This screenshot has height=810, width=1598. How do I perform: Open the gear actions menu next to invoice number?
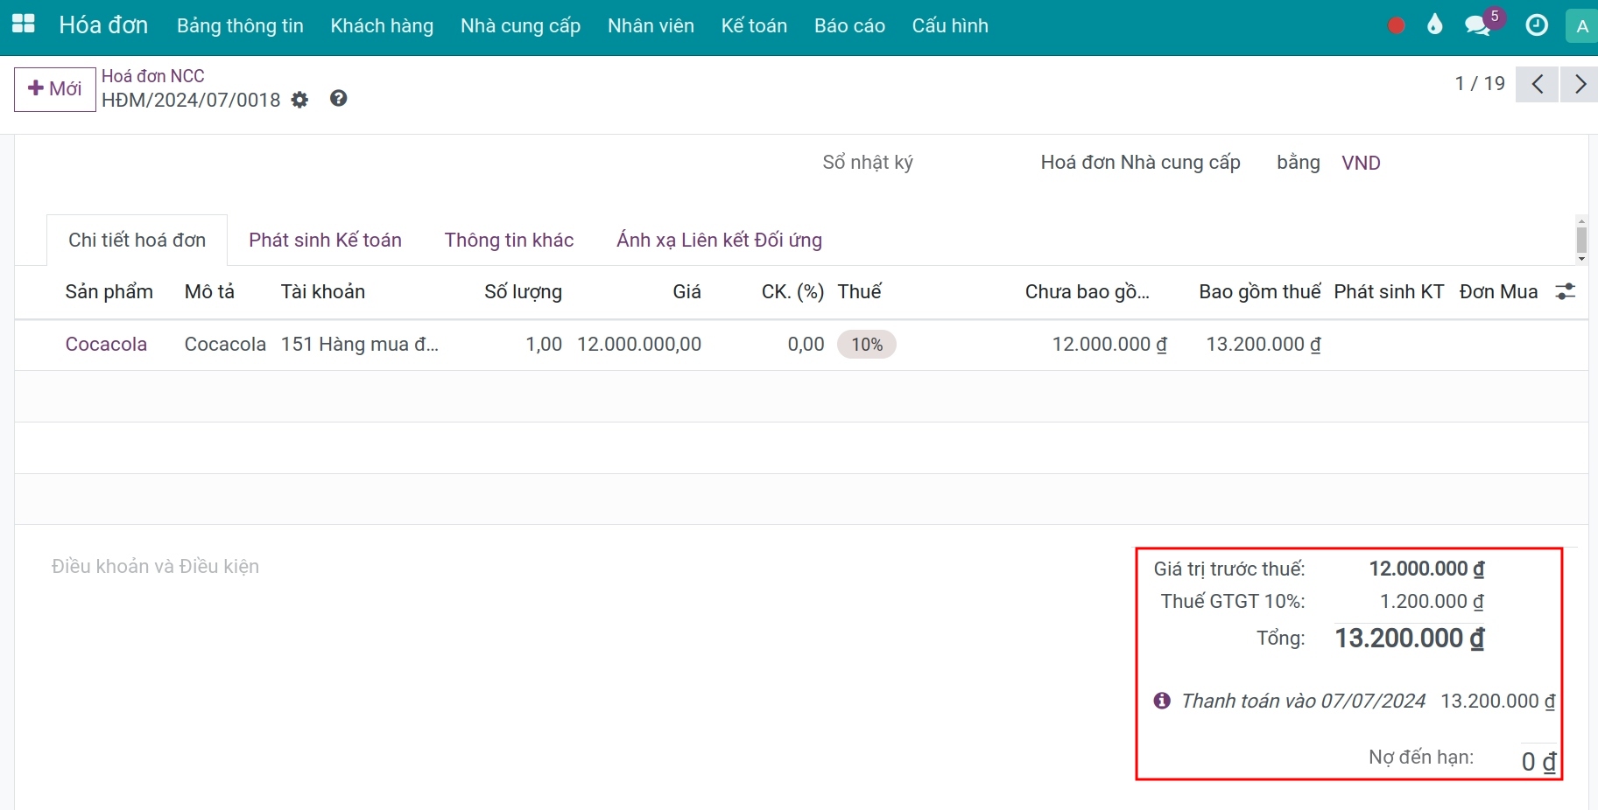(299, 100)
